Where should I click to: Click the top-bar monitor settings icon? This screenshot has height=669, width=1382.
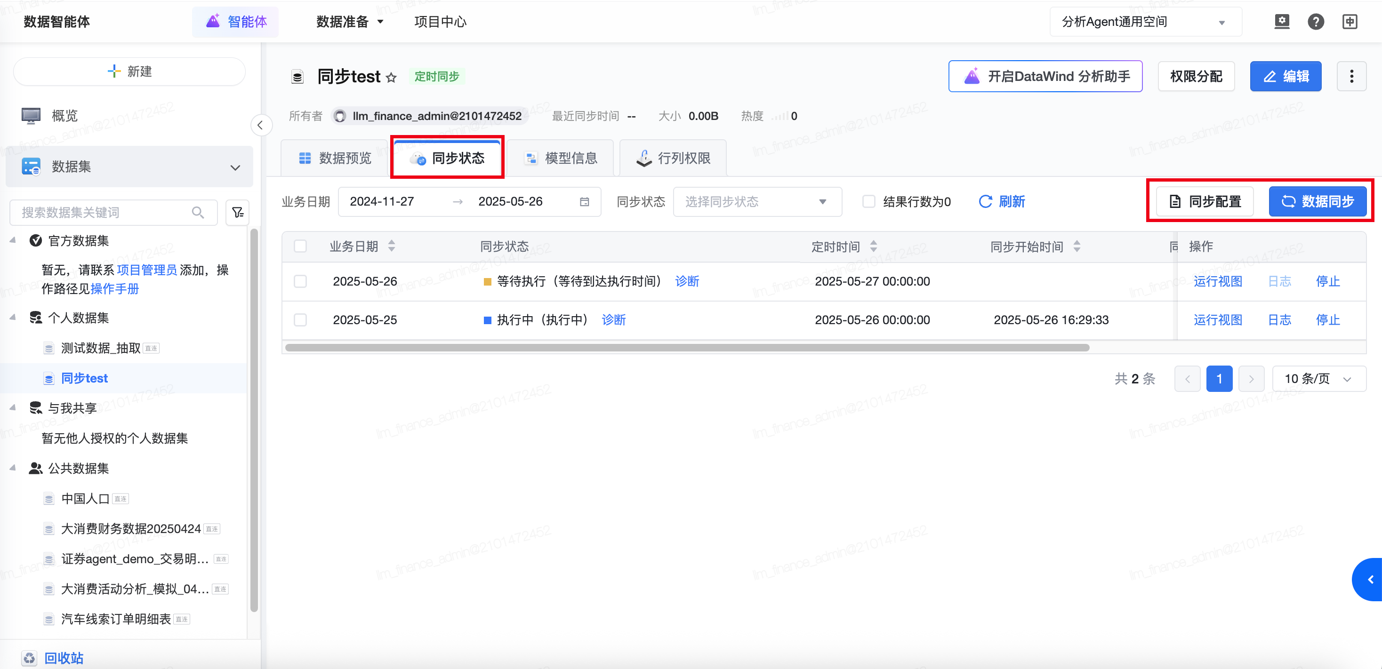click(1282, 22)
